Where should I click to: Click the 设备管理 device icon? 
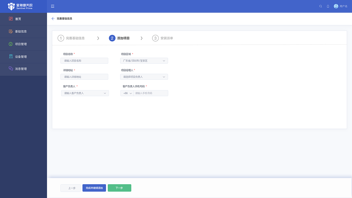click(x=11, y=56)
